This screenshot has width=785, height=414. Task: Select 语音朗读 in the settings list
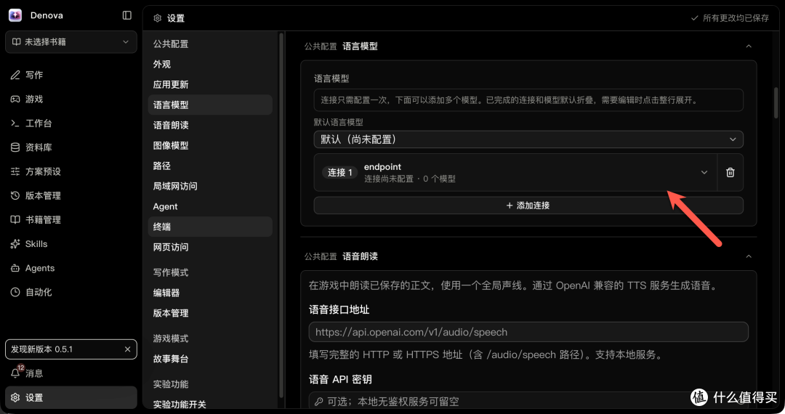(x=210, y=126)
